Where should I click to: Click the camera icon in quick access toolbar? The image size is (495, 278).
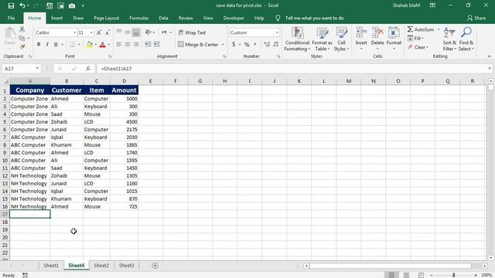point(72,5)
